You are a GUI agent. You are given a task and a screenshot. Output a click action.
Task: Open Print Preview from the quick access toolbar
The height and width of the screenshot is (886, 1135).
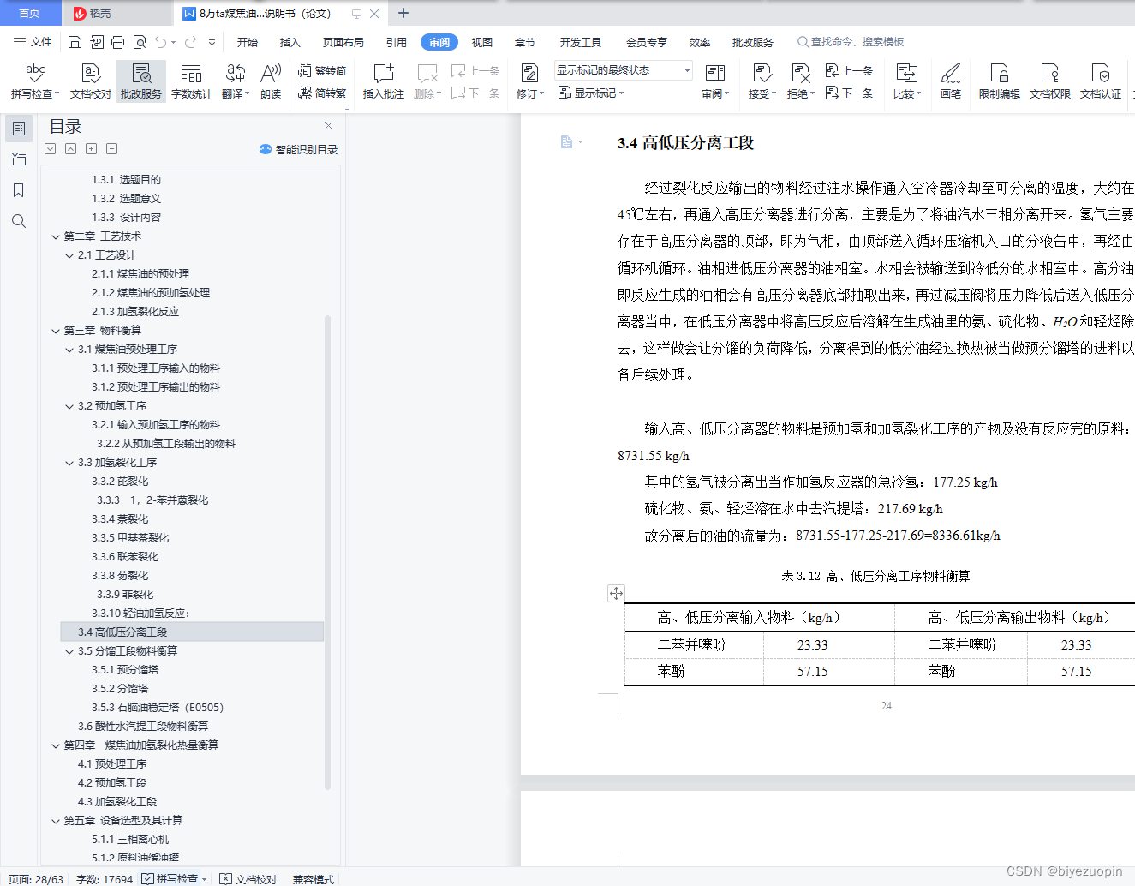coord(139,42)
